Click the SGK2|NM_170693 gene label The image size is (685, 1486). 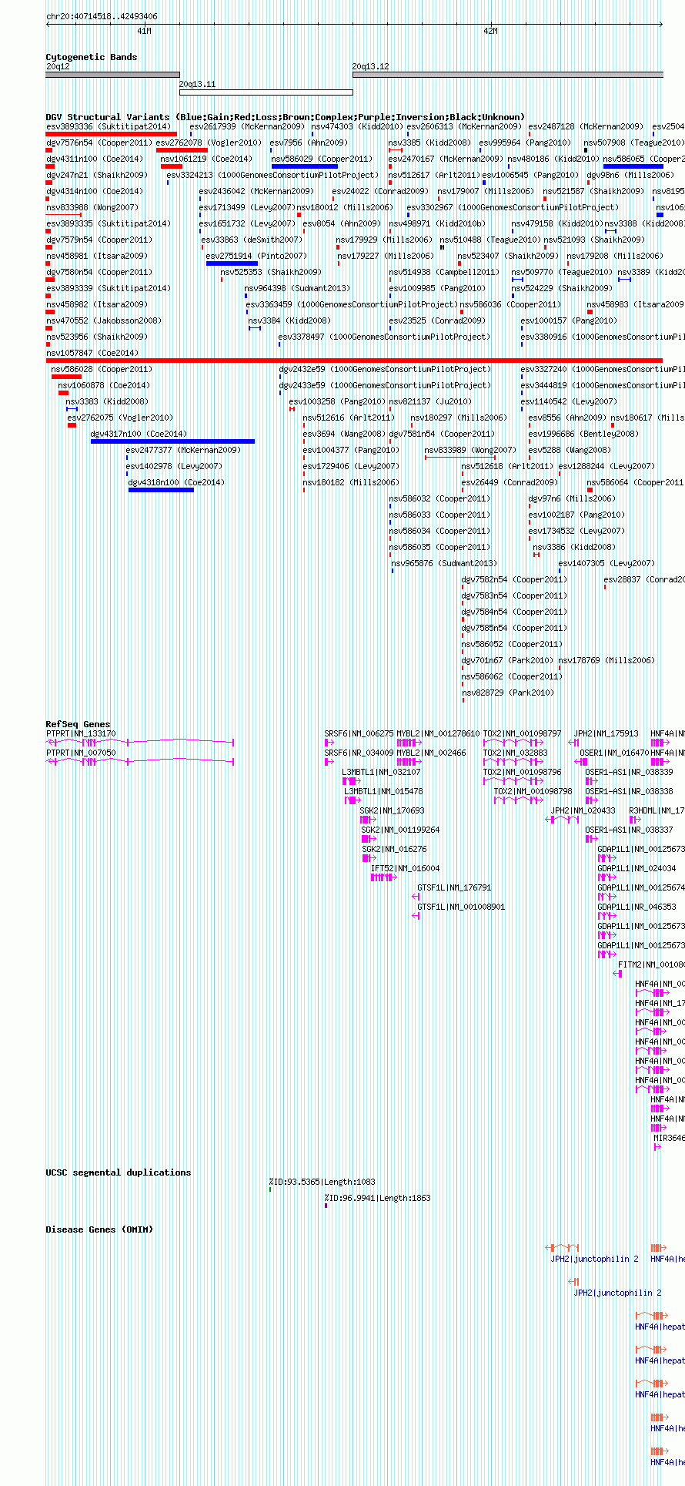393,810
